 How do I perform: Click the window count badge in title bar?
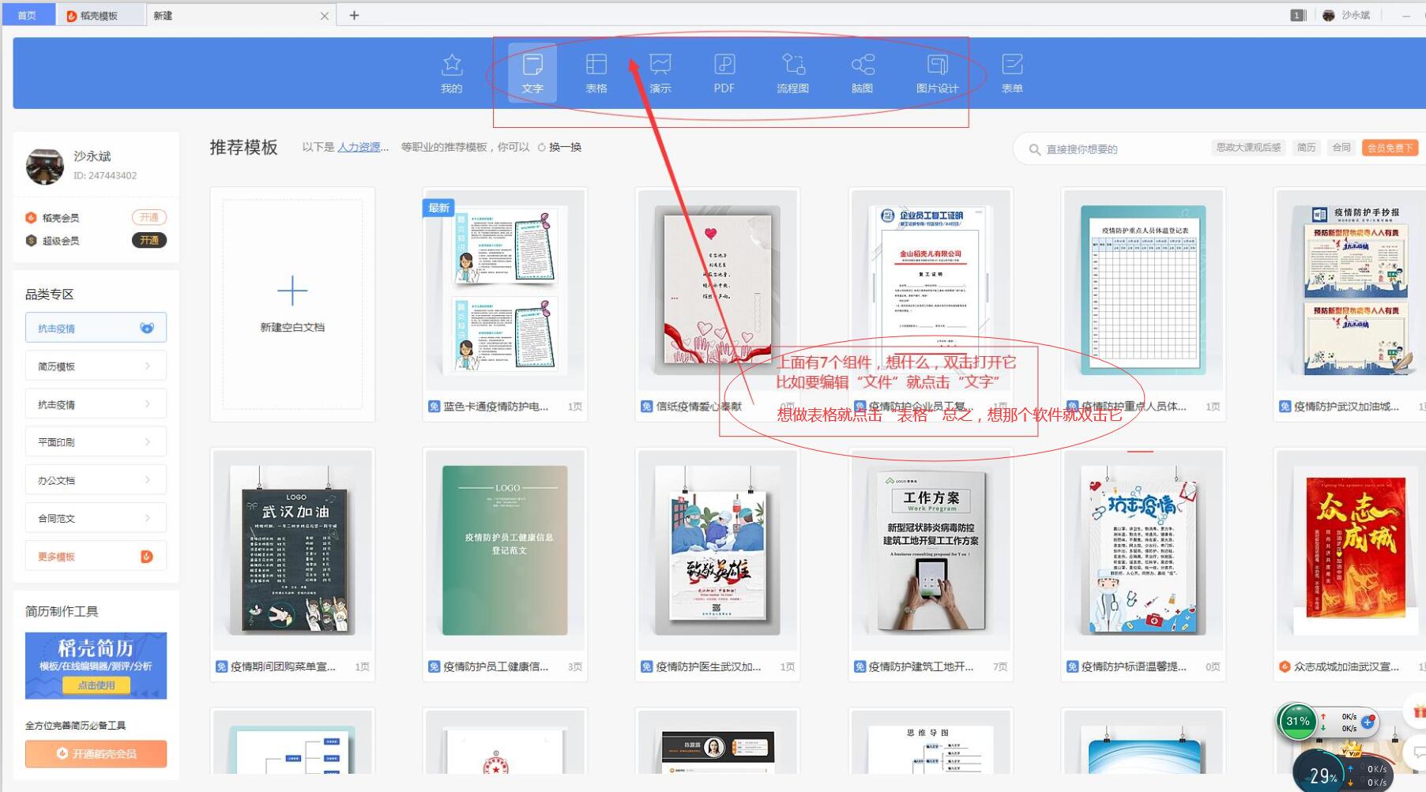(1297, 15)
